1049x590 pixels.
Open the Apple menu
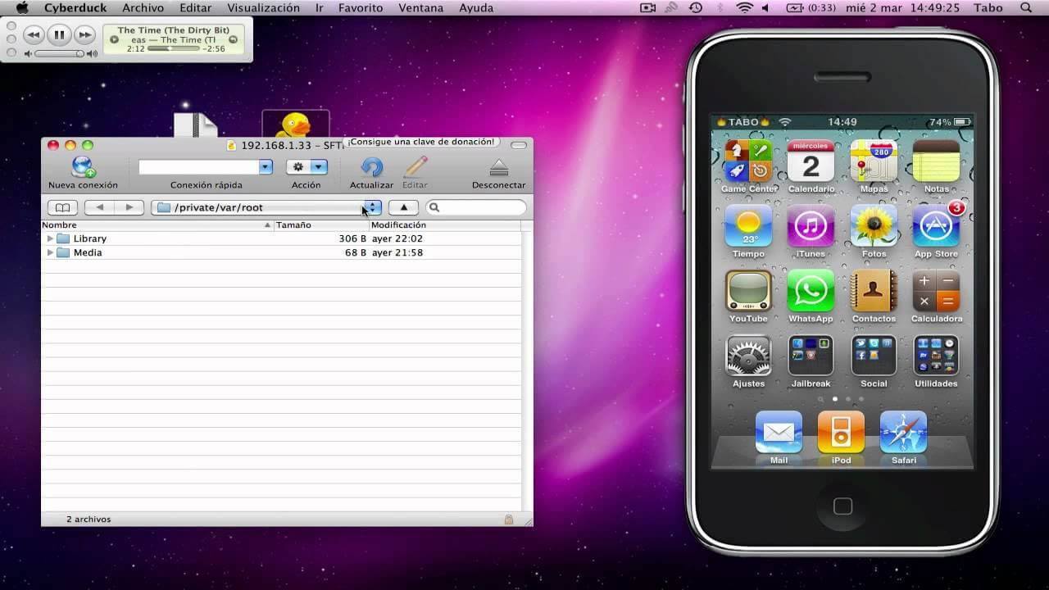click(22, 7)
